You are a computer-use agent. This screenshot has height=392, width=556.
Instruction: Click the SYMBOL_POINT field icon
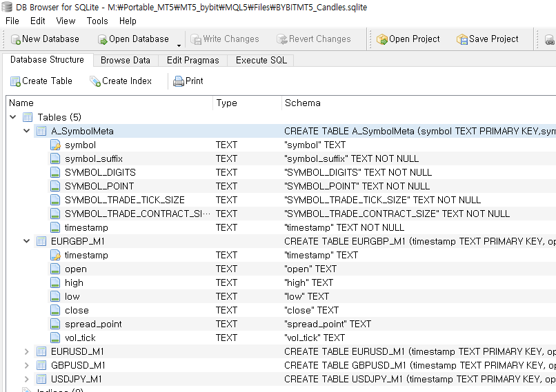55,186
